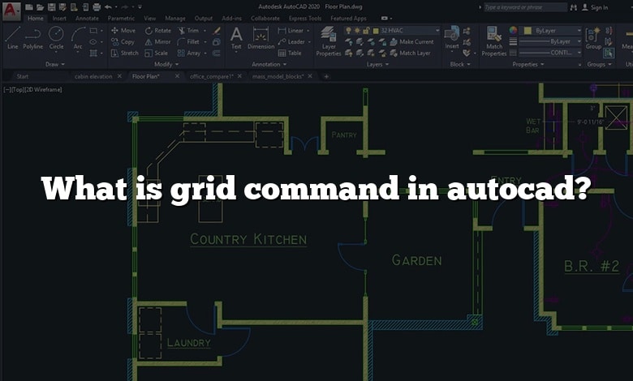Image resolution: width=633 pixels, height=381 pixels.
Task: Click the 2D Wireframe visual style control
Action: click(44, 89)
